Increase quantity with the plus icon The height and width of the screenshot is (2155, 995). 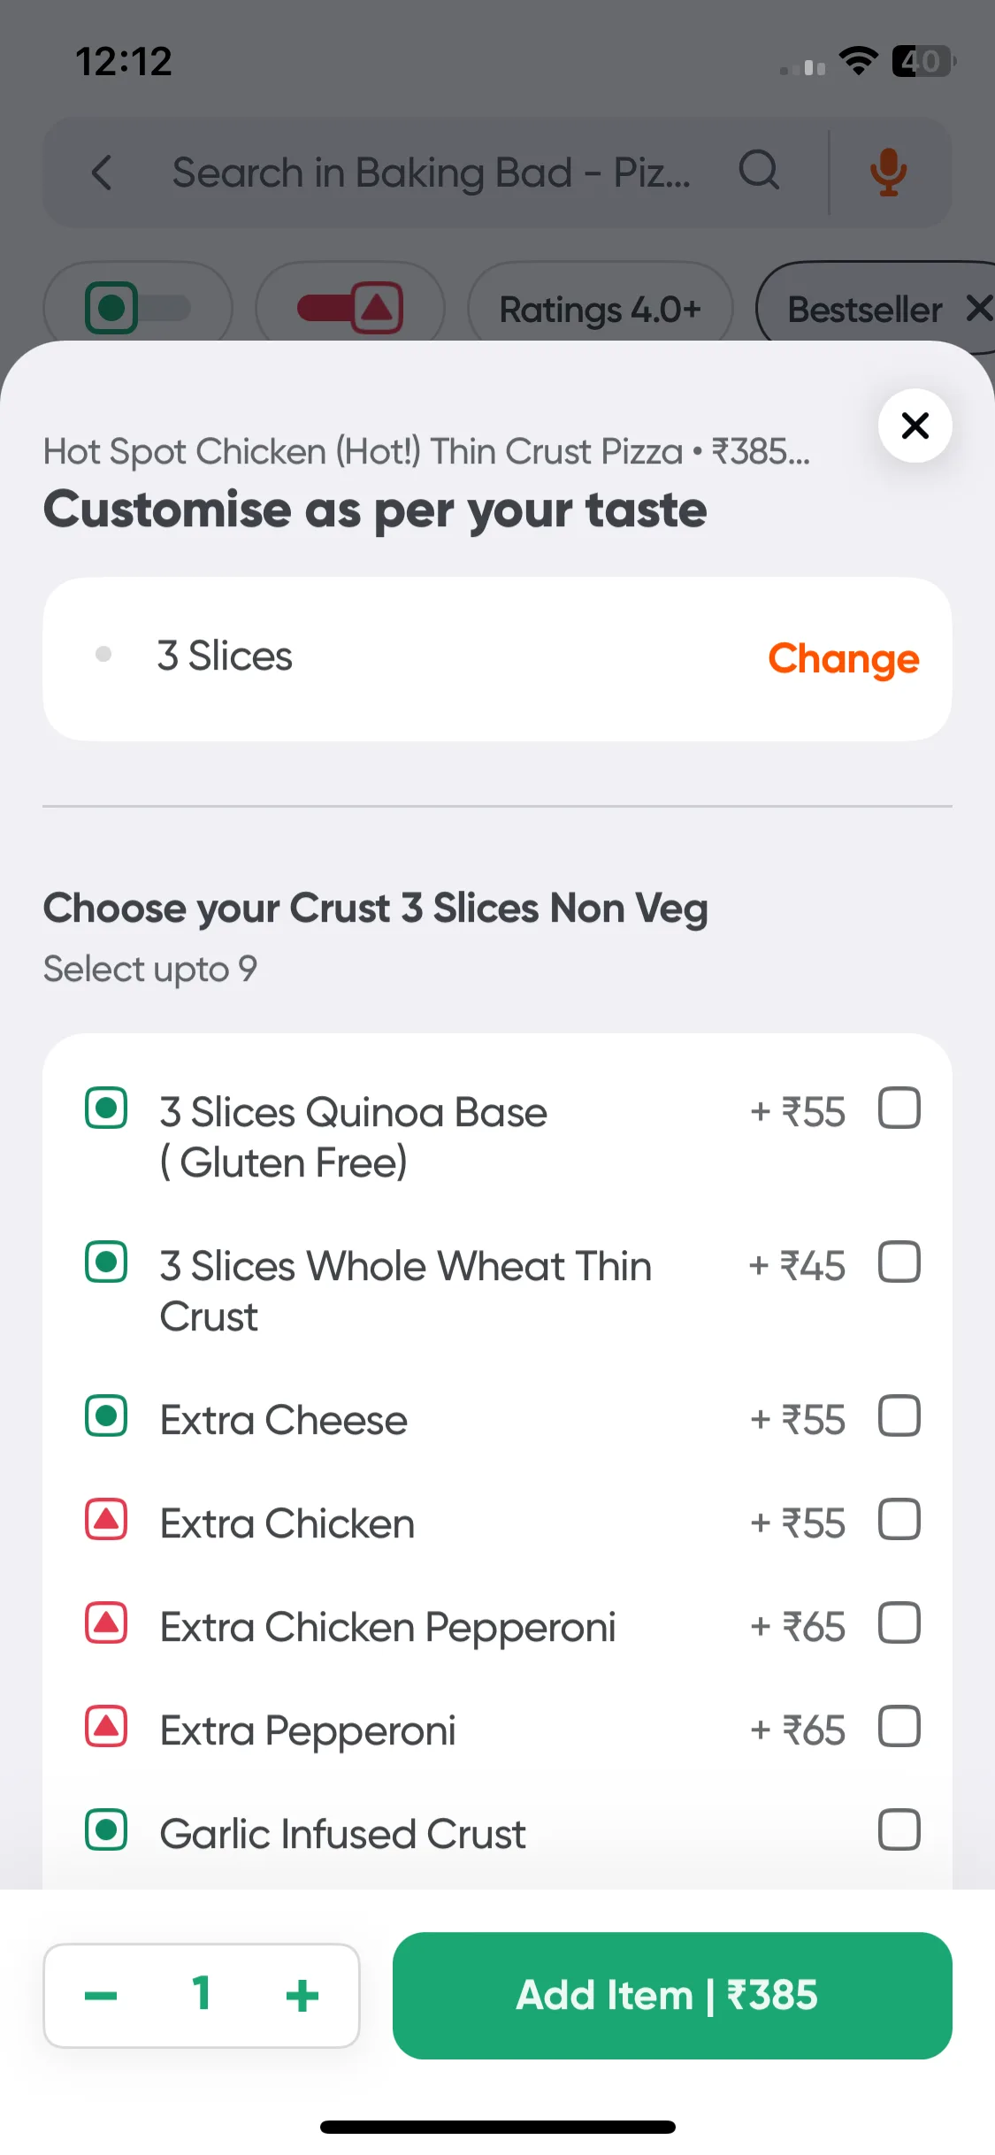coord(302,1996)
